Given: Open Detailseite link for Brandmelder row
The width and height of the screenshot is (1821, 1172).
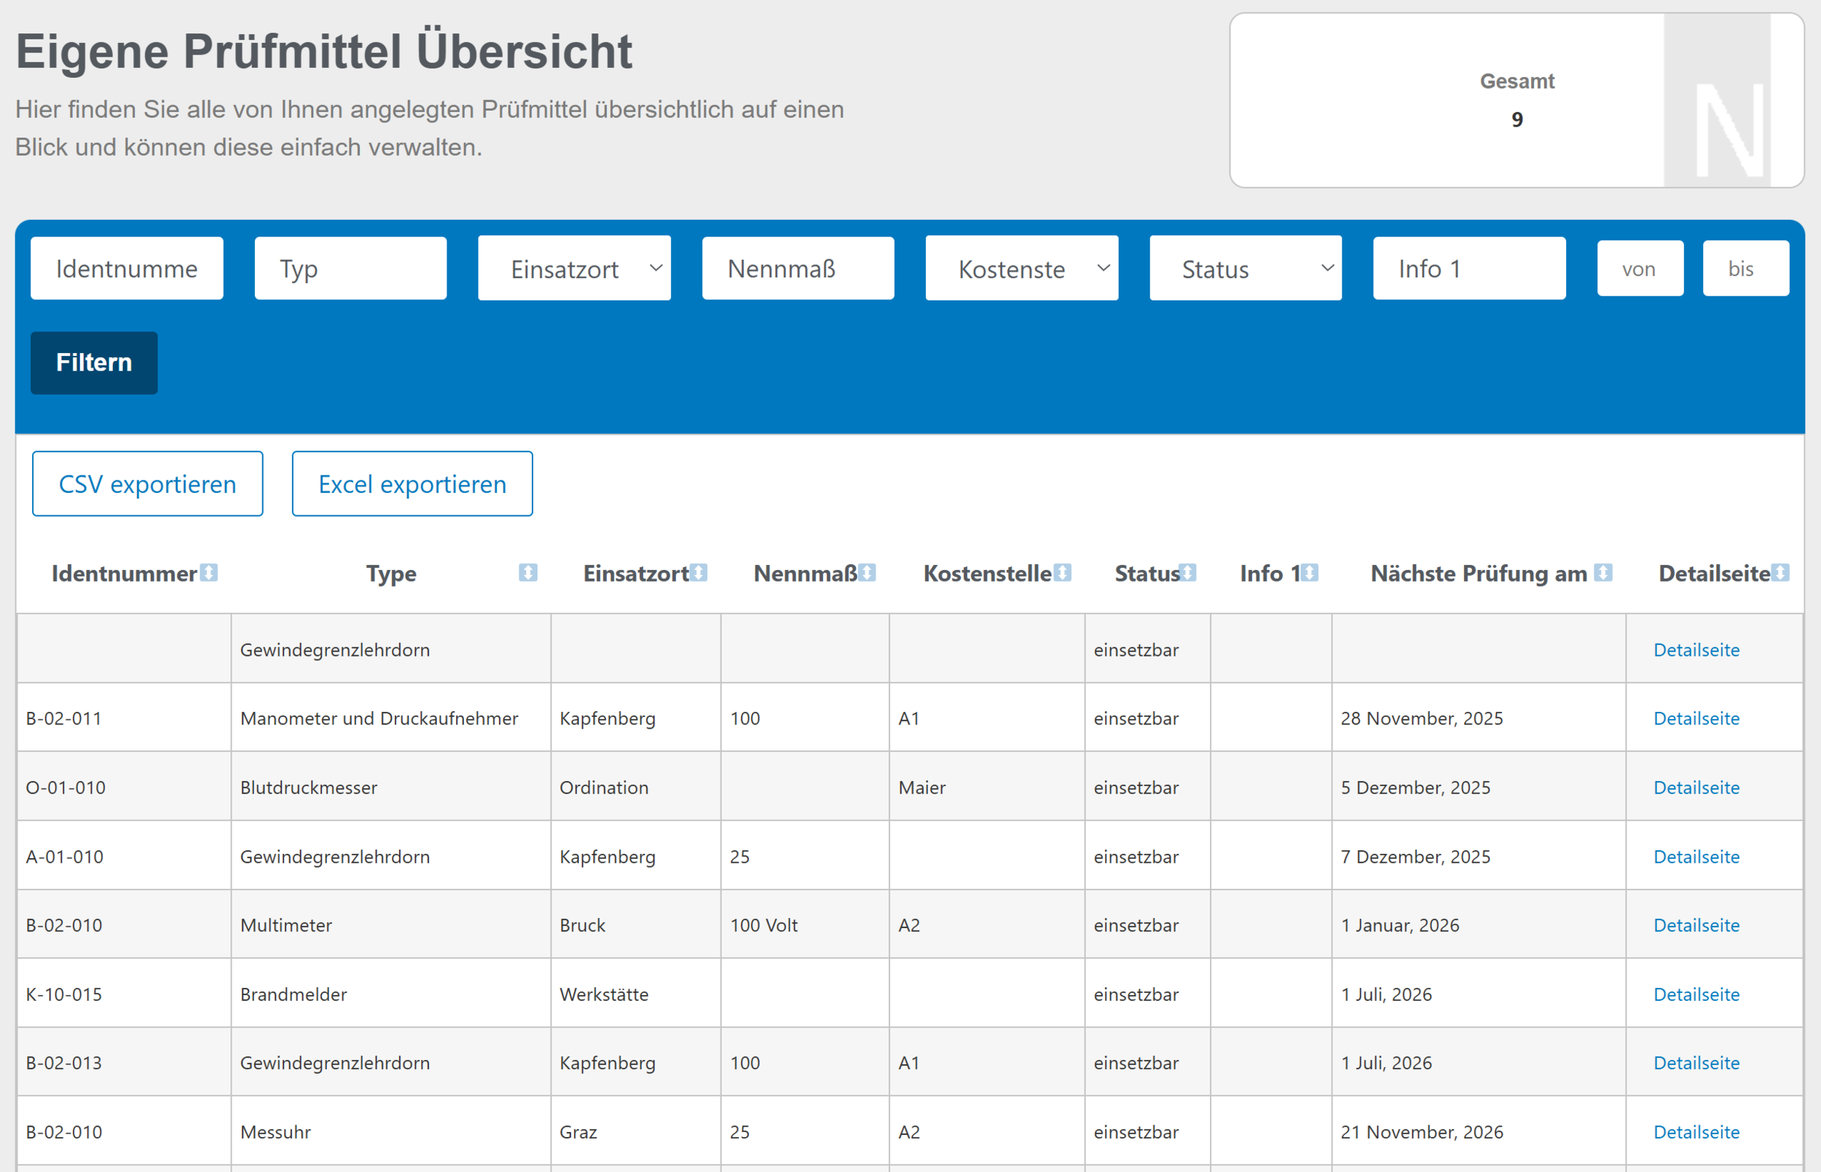Looking at the screenshot, I should click(x=1696, y=994).
